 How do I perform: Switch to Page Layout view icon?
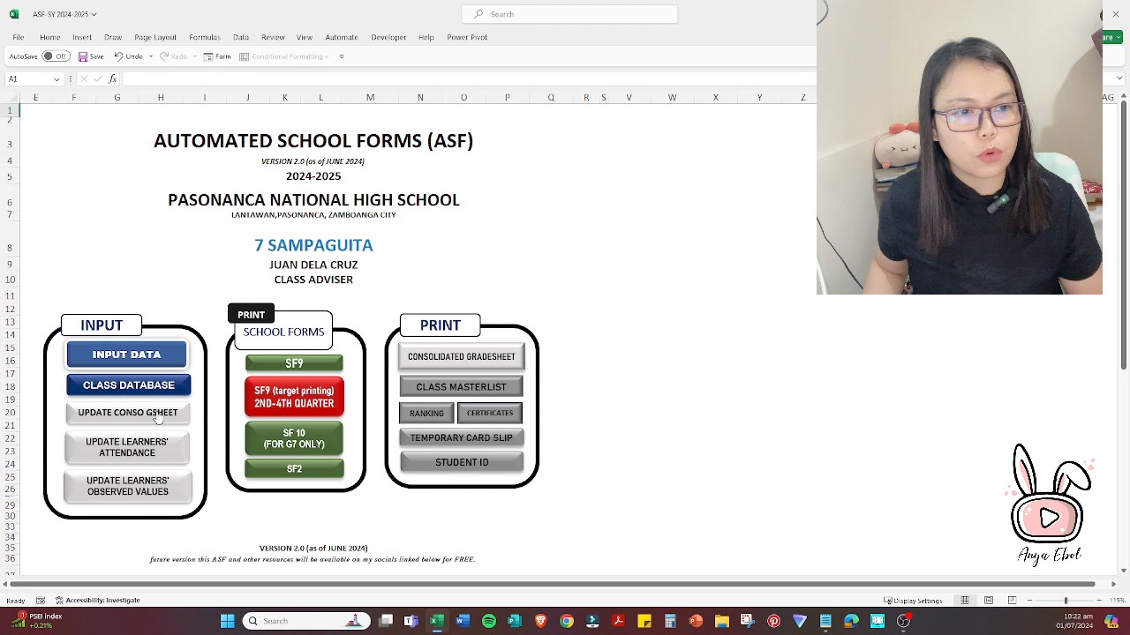tap(989, 601)
